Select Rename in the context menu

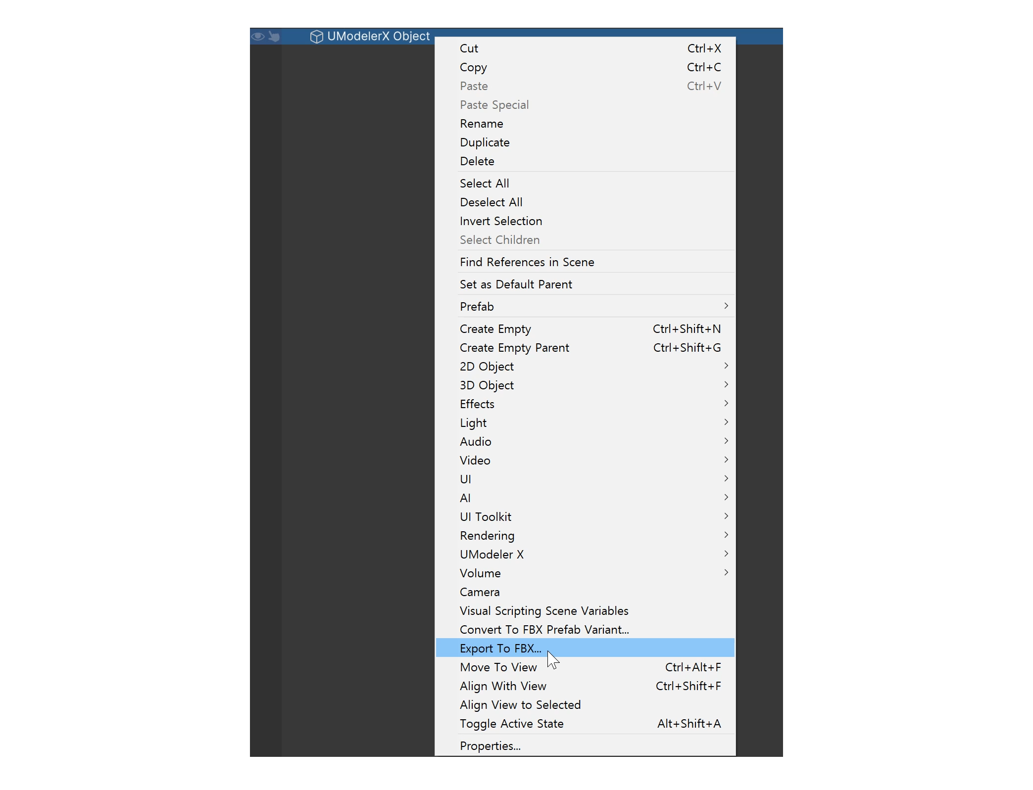tap(585, 124)
